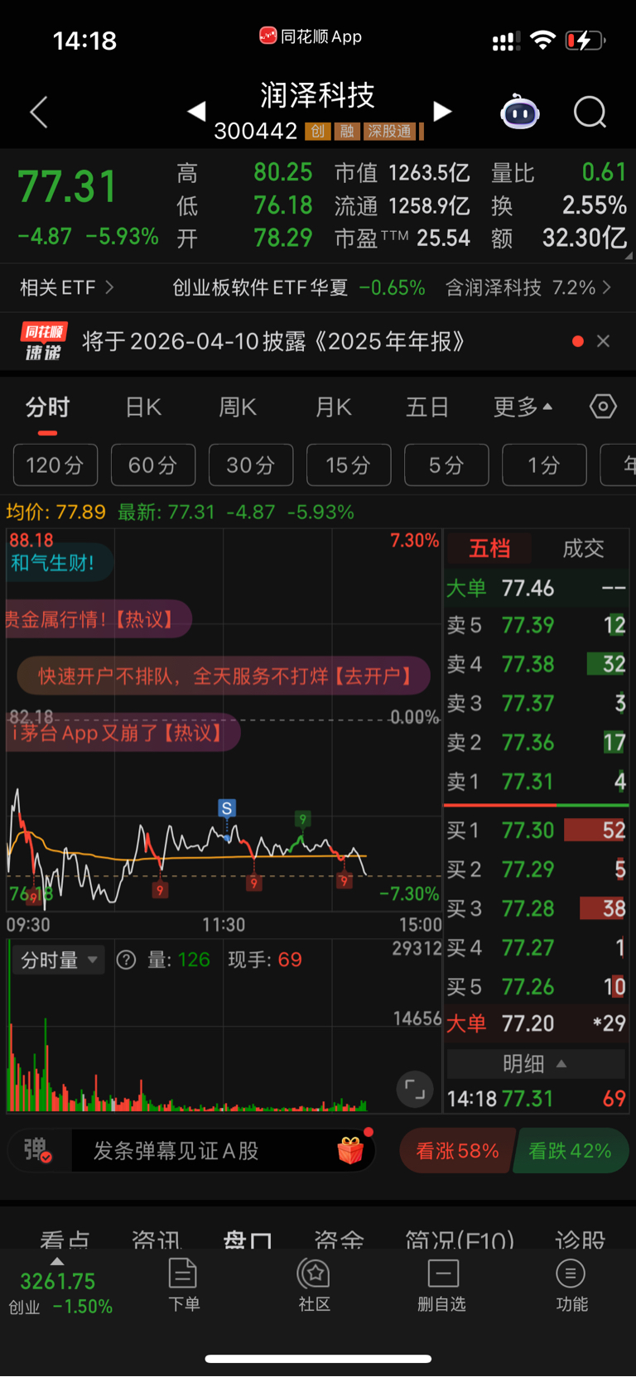Tap the 融 tag badge

[x=347, y=132]
